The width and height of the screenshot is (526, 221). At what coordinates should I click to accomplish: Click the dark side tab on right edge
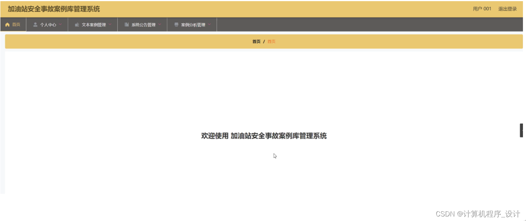click(522, 130)
